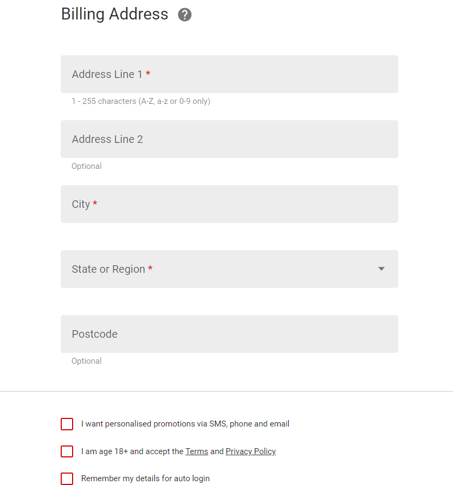Click the Optional note under Postcode
This screenshot has height=485, width=453.
pos(86,361)
